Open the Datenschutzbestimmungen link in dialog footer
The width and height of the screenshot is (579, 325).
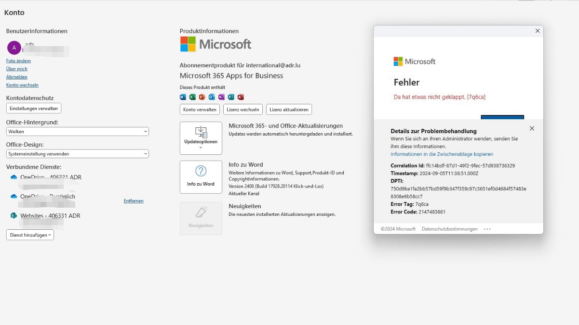point(449,229)
